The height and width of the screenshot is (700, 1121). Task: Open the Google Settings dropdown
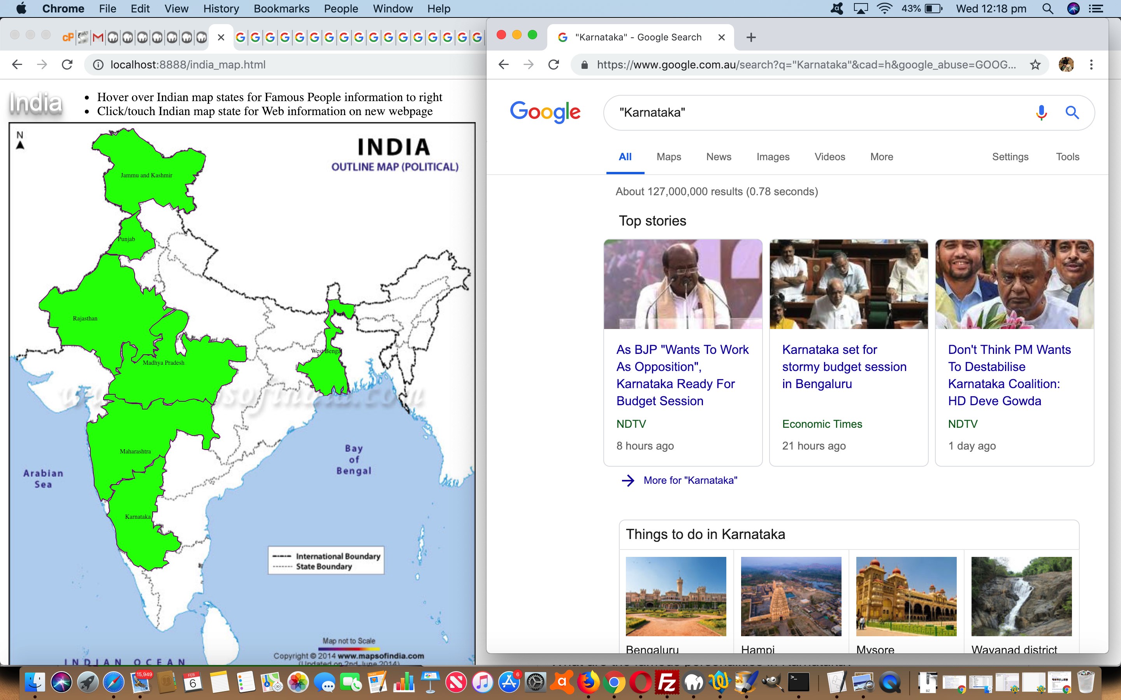(x=1010, y=157)
